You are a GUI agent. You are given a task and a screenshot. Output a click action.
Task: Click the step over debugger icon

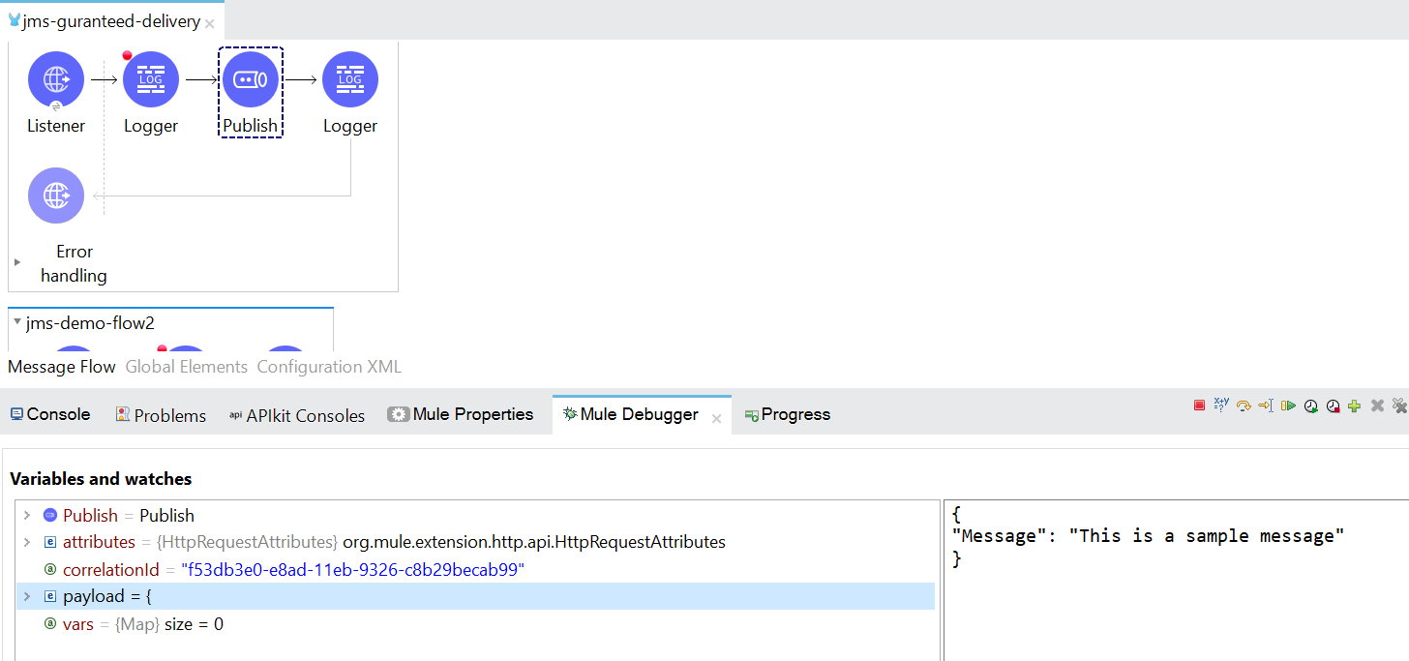point(1244,406)
